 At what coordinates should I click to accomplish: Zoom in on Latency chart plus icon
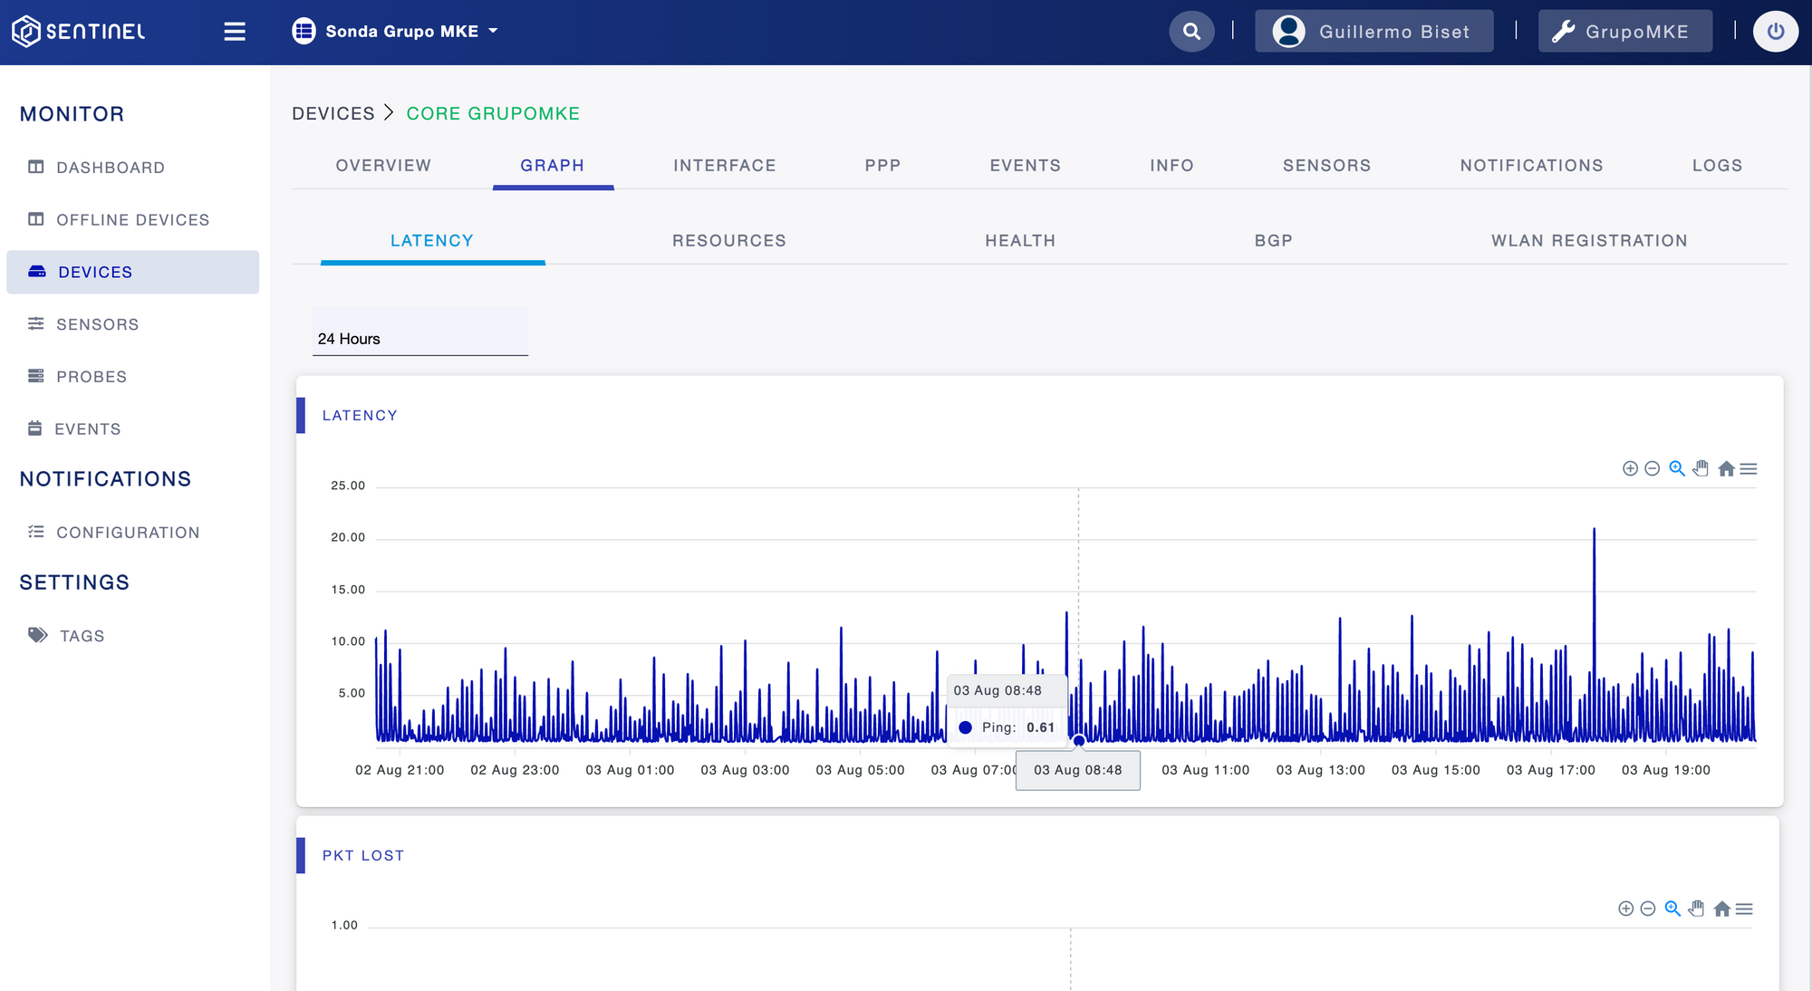click(1630, 468)
